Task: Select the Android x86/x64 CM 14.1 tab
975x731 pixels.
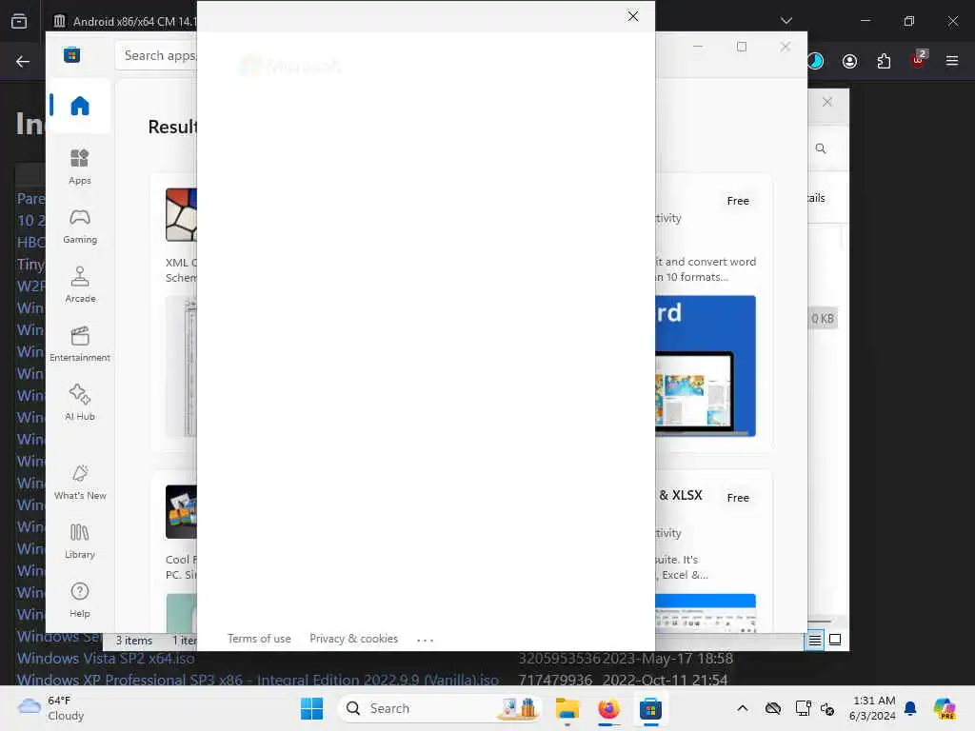Action: point(125,21)
